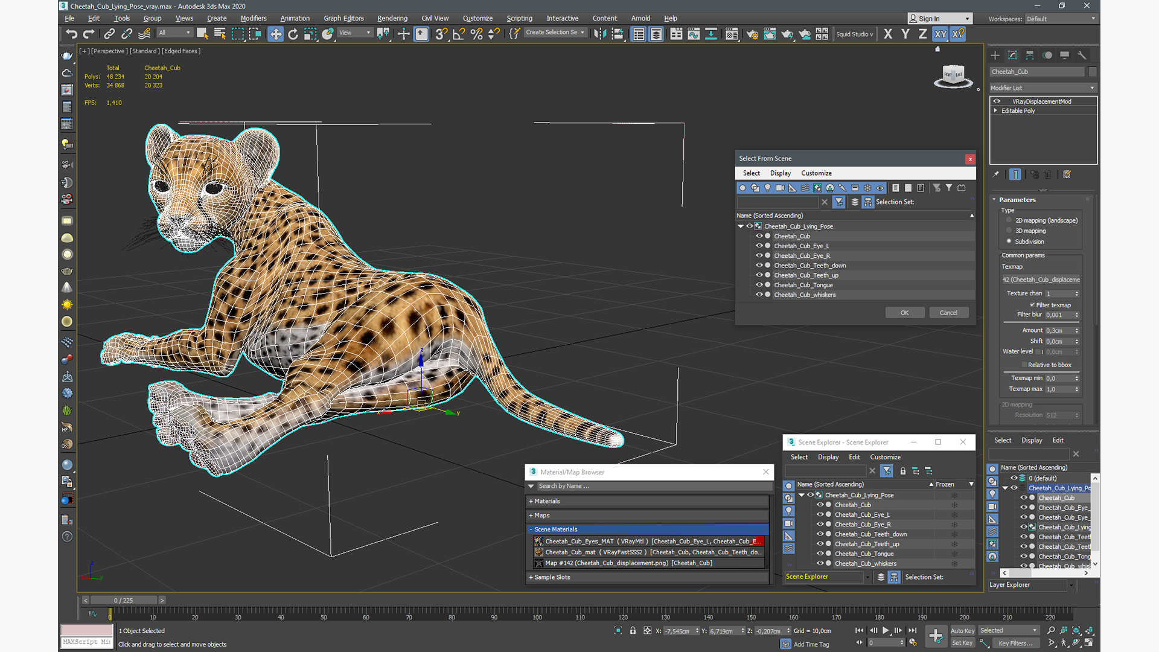Open the View coordinate system dropdown
This screenshot has width=1159, height=652.
click(x=355, y=33)
